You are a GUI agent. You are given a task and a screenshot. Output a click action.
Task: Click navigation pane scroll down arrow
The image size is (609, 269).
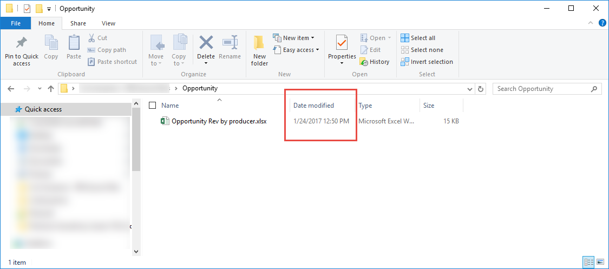click(x=136, y=252)
